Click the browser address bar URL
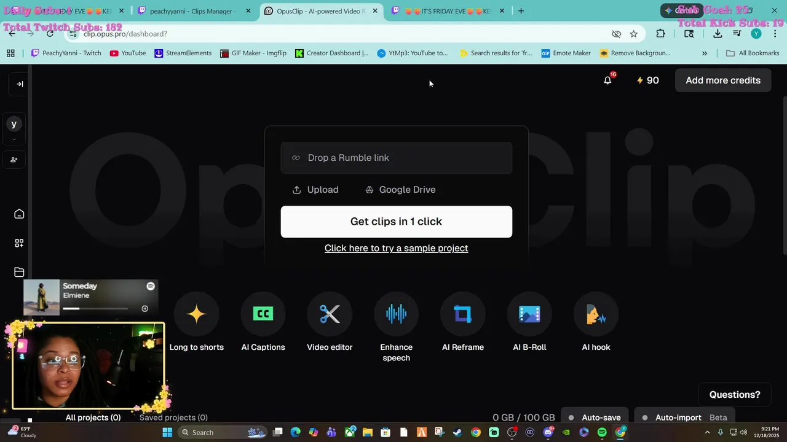This screenshot has height=442, width=787. point(125,34)
